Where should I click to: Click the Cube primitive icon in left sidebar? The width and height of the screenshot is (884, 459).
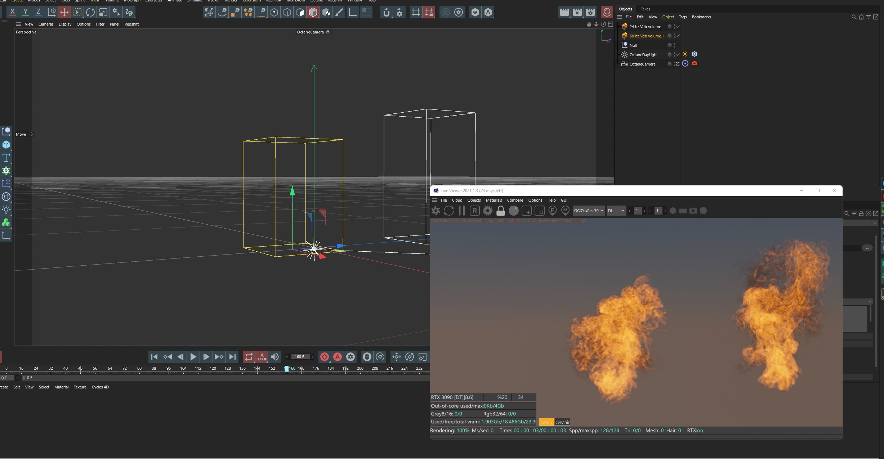[6, 145]
